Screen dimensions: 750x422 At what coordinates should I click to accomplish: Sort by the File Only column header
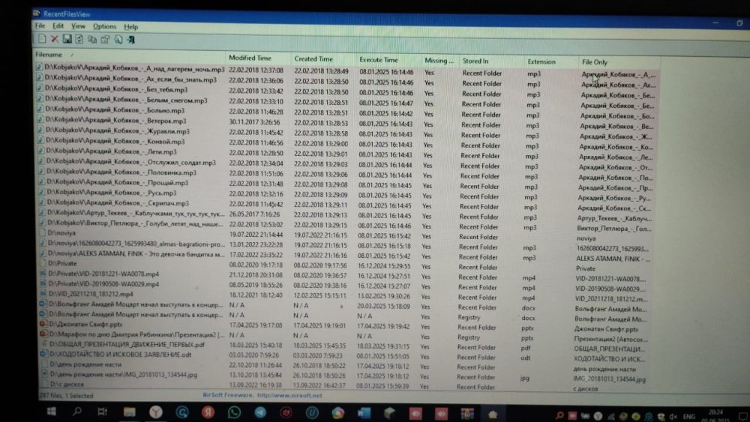[x=619, y=62]
